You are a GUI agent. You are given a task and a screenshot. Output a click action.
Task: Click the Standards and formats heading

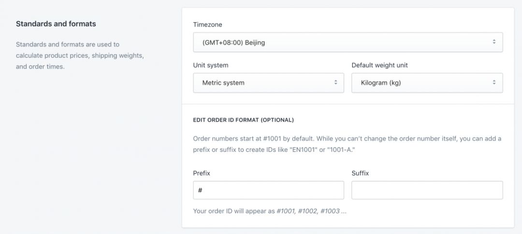pos(56,24)
